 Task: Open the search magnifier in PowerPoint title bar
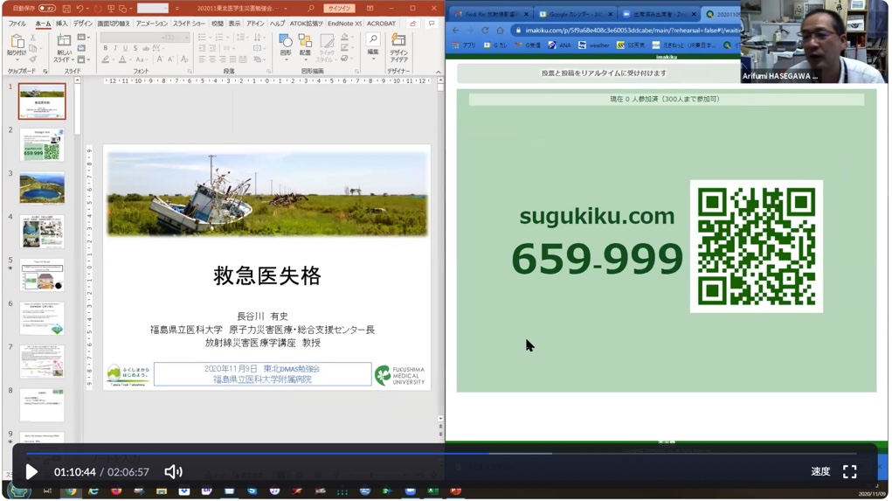click(311, 9)
